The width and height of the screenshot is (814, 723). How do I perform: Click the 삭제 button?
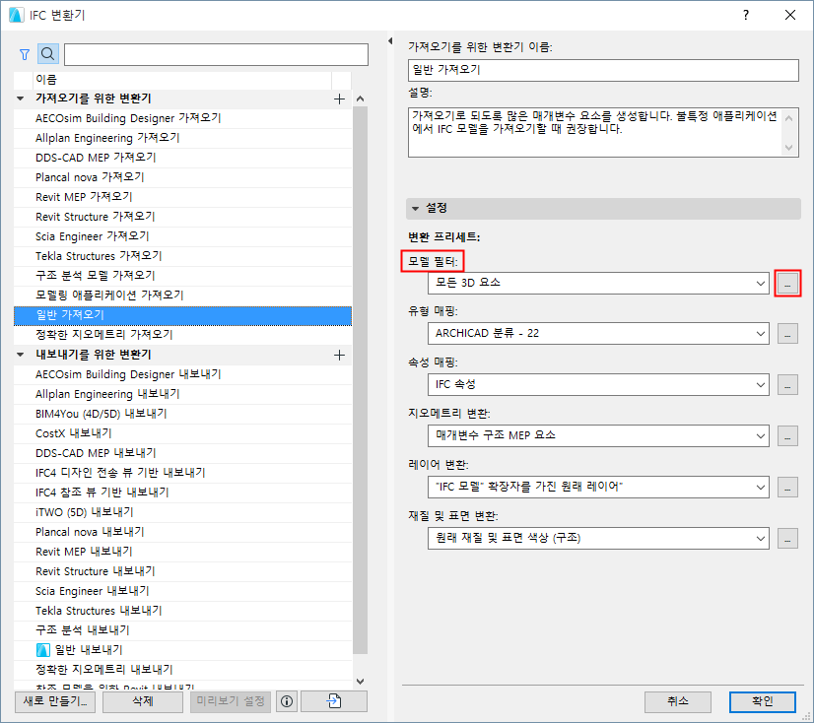tap(143, 701)
